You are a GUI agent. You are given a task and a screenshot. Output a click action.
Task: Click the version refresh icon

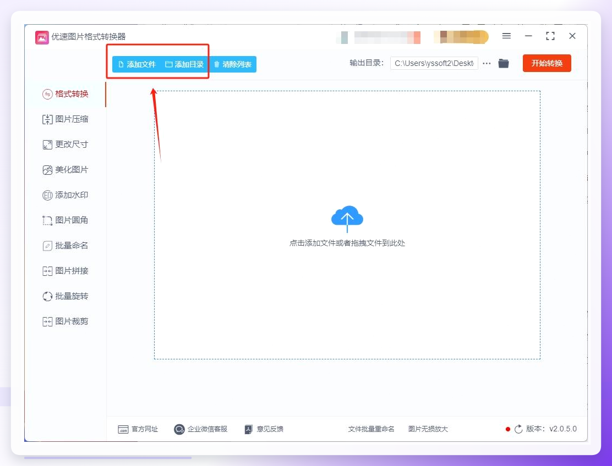(x=518, y=429)
